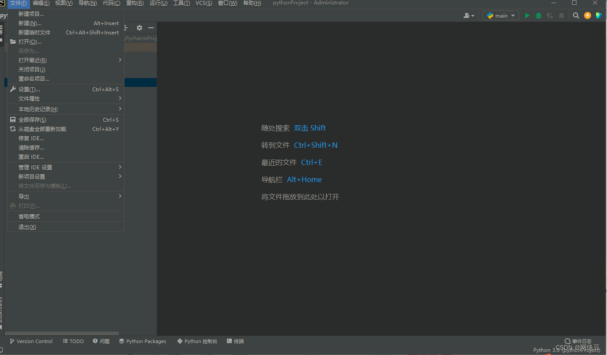The width and height of the screenshot is (607, 355).
Task: Open the 视图(V) menu
Action: click(x=64, y=3)
